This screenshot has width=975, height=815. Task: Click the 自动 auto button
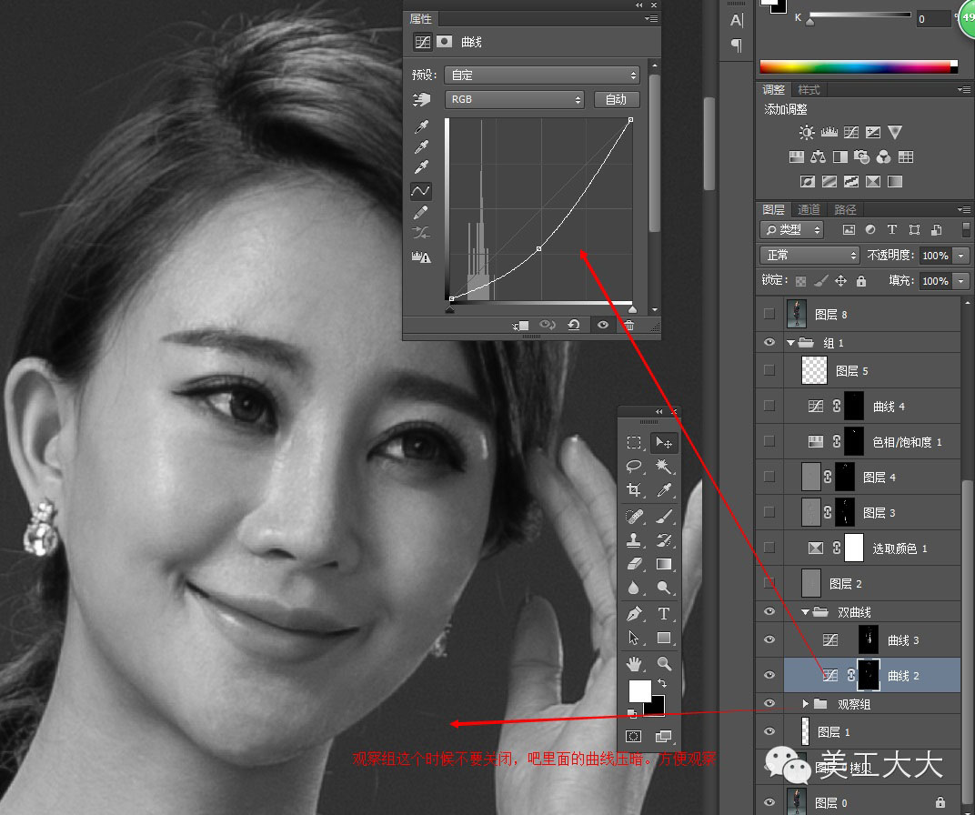pos(616,99)
